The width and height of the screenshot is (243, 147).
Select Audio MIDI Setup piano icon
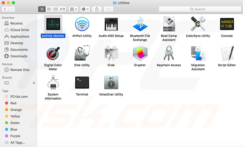coord(111,24)
